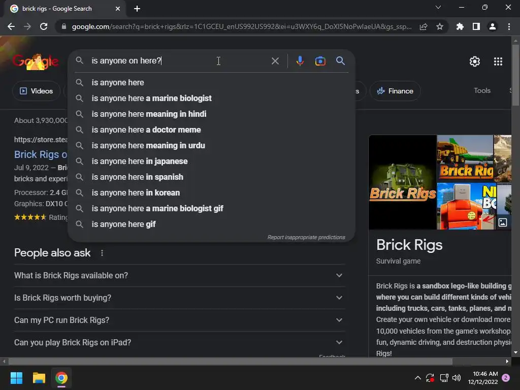Open the share page icon in address bar

(423, 26)
